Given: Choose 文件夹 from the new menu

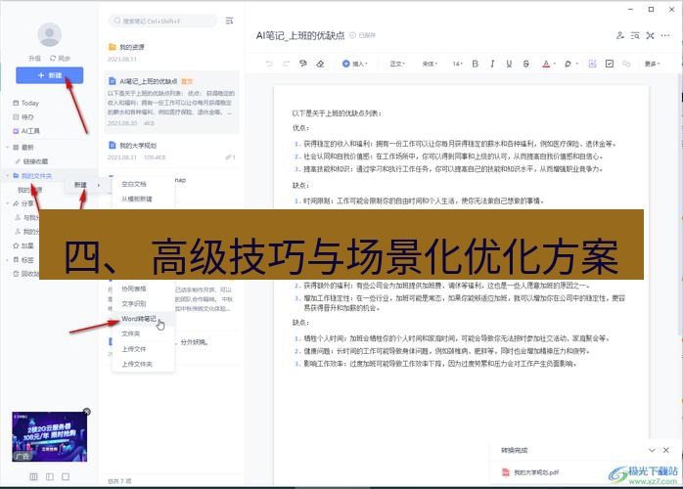Looking at the screenshot, I should tap(131, 333).
